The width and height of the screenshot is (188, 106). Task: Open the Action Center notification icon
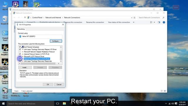coord(176,103)
